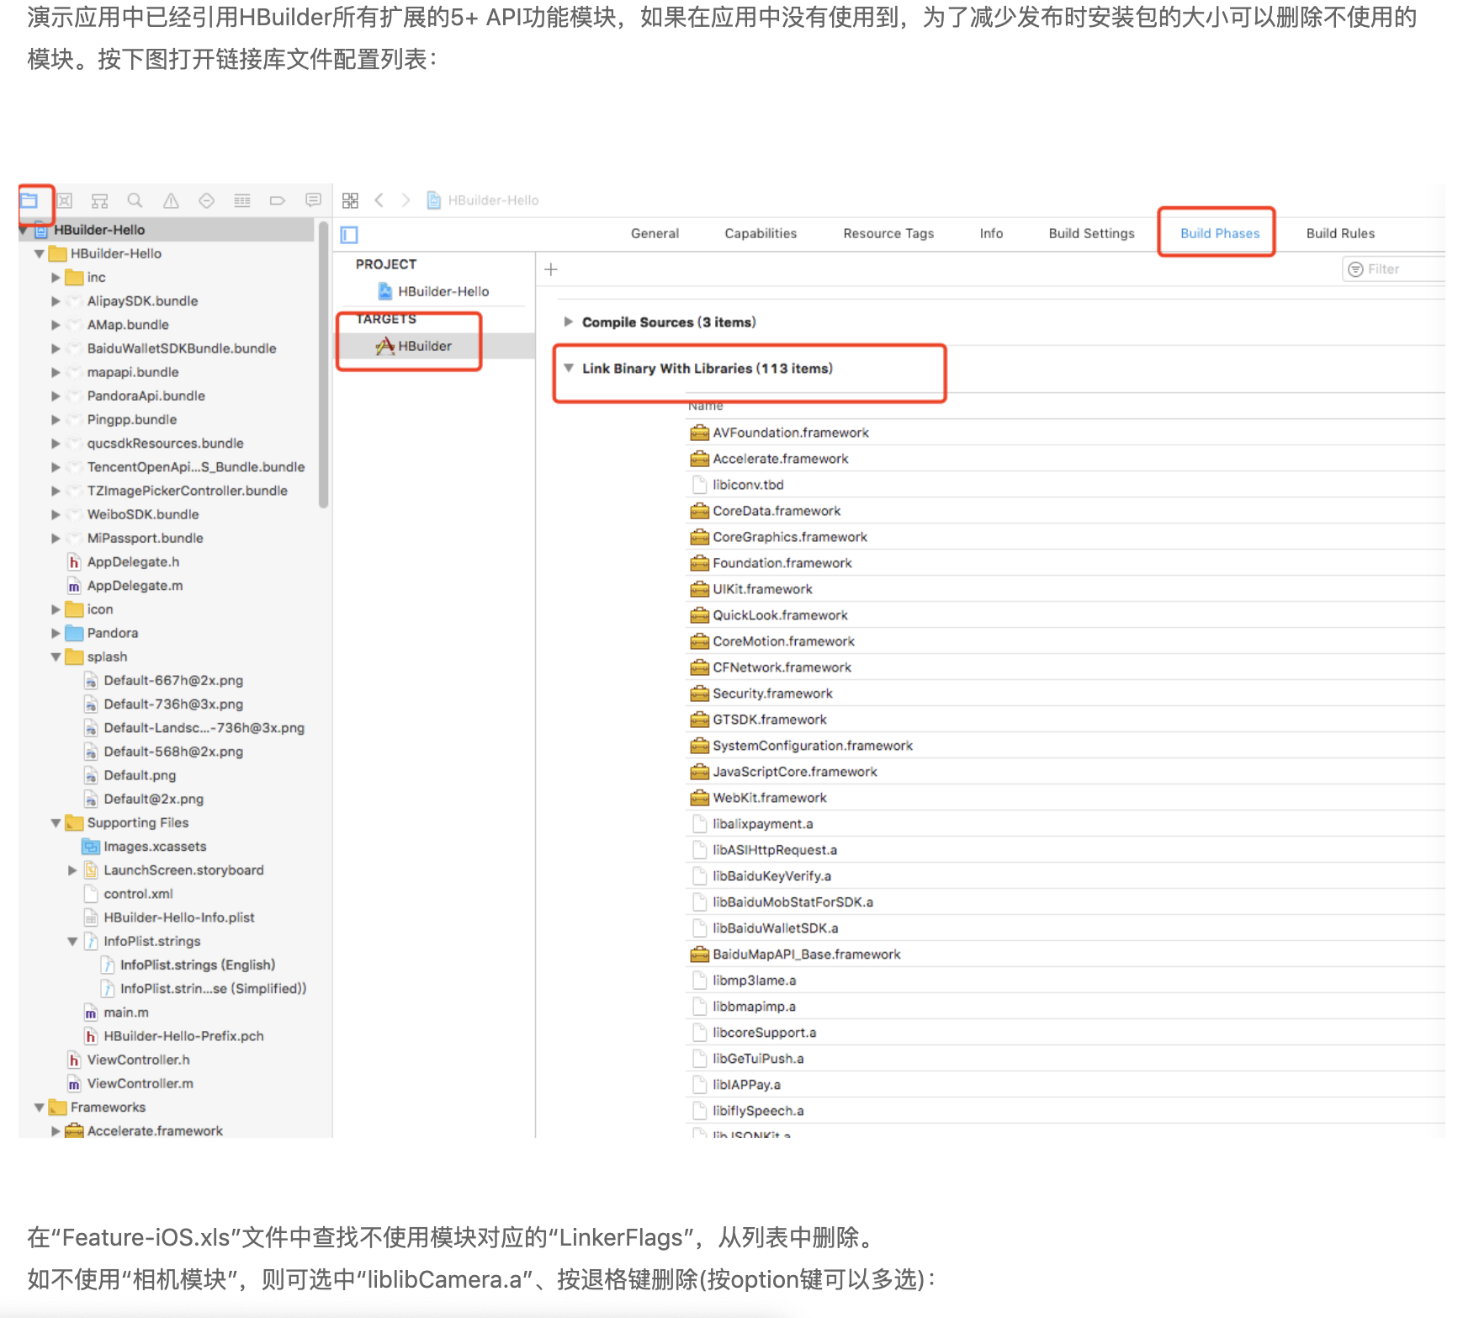Expand the Compile Sources section
The height and width of the screenshot is (1318, 1479).
[569, 322]
